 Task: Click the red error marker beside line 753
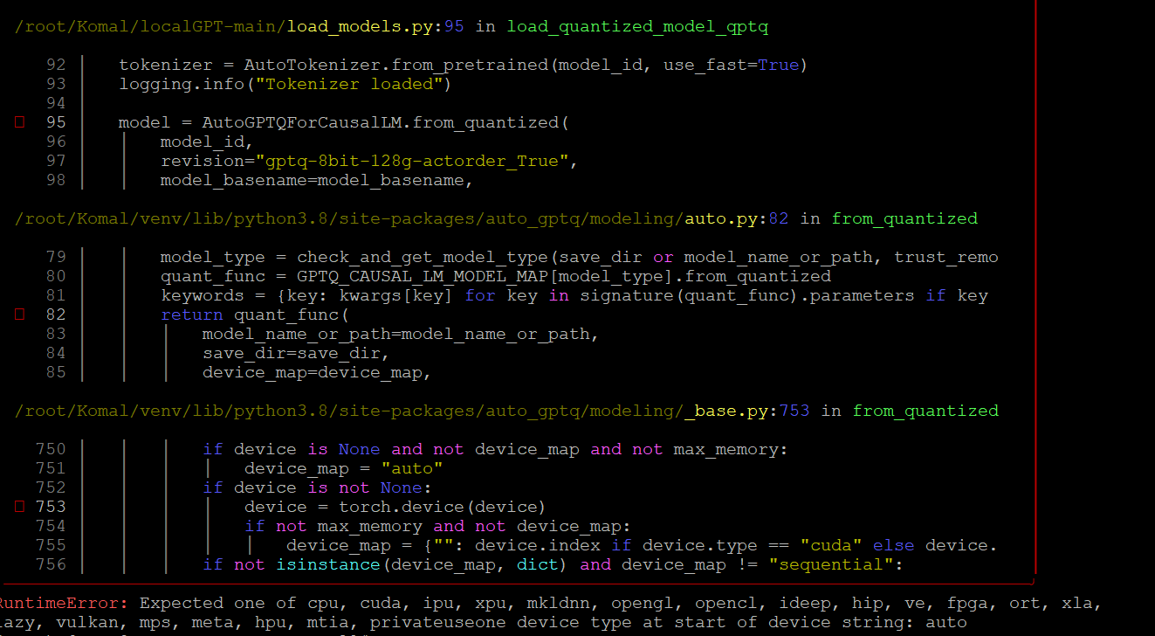[x=18, y=507]
